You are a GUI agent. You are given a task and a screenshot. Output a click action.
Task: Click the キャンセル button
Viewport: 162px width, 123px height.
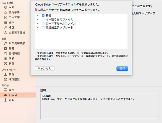tap(45, 68)
